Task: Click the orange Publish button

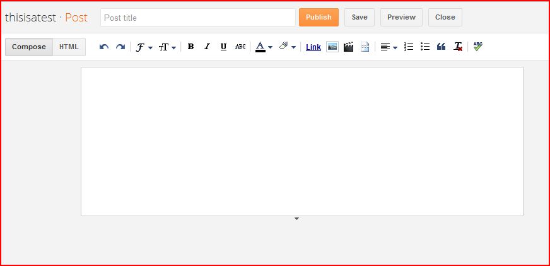Action: pyautogui.click(x=319, y=17)
